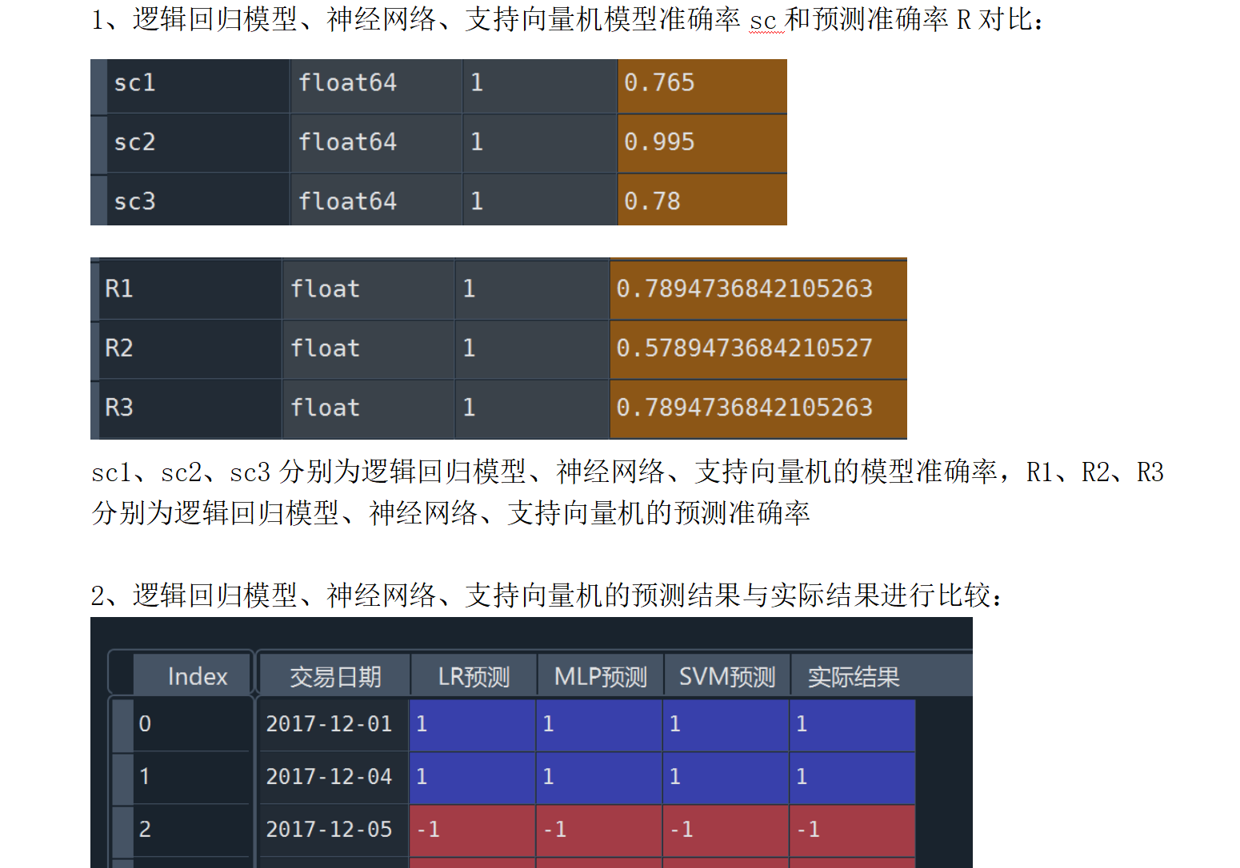Click float type in the R3 row
This screenshot has height=868, width=1240.
click(368, 408)
